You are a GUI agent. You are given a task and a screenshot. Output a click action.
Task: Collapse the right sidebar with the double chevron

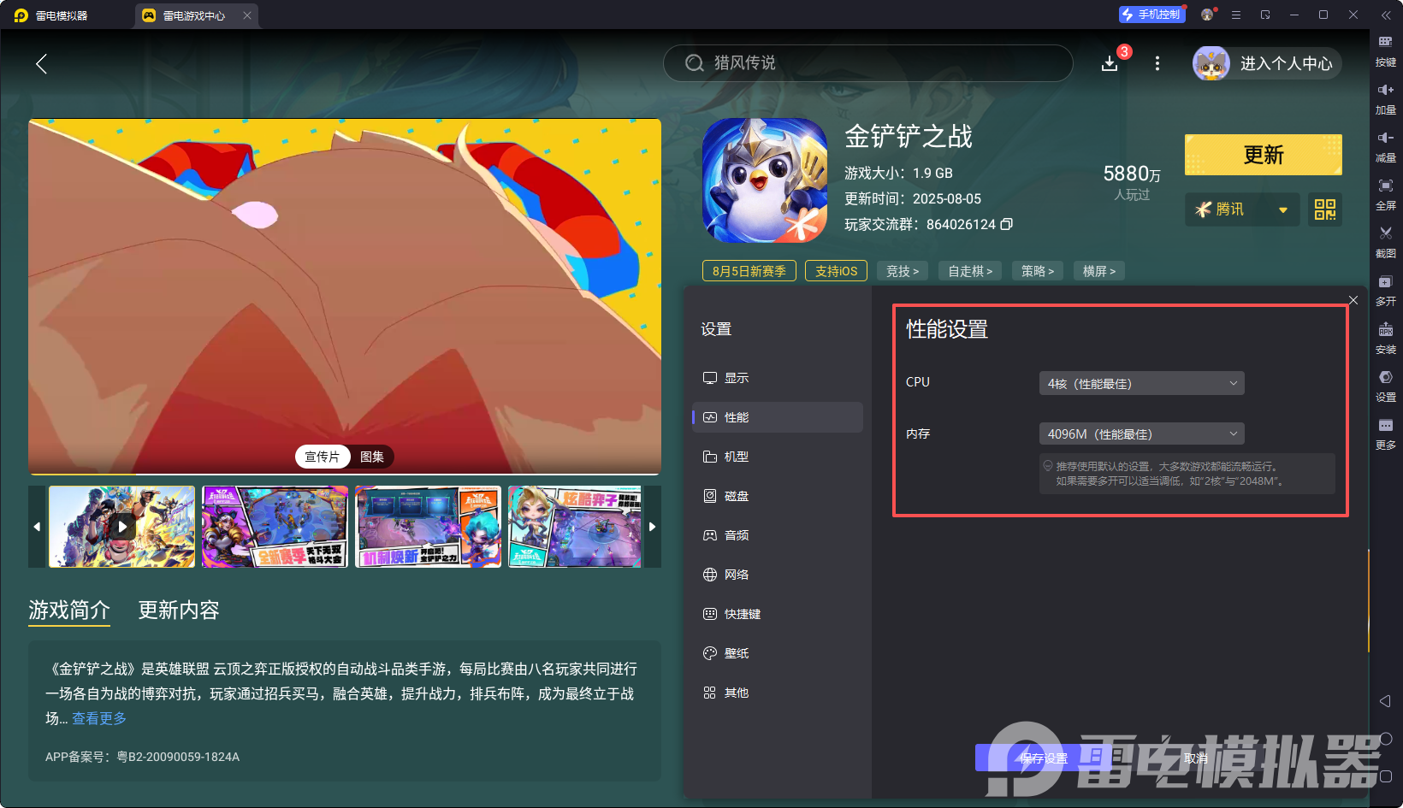coord(1386,15)
